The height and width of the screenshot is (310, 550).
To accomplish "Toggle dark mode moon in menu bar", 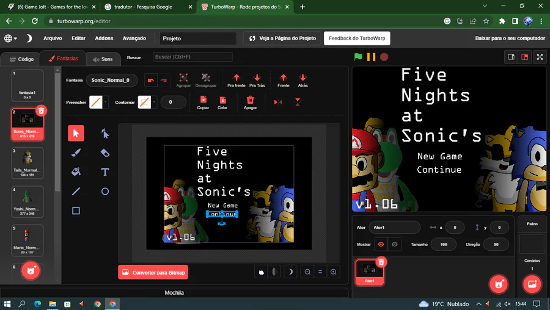I will [29, 38].
